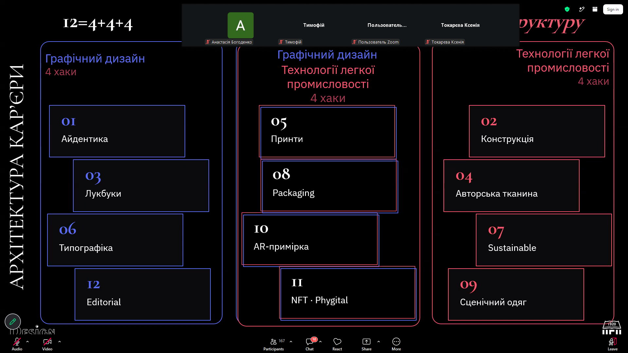This screenshot has height=353, width=628.
Task: Expand audio options arrow next to Audio
Action: coord(27,342)
